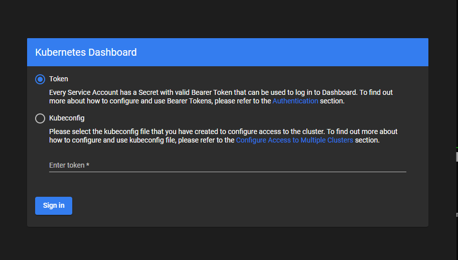Open Configure Access to Multiple Clusters link
Viewport: 458px width, 260px height.
294,140
